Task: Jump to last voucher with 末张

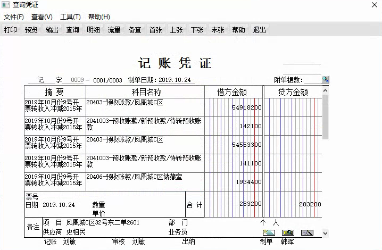Action: point(218,30)
